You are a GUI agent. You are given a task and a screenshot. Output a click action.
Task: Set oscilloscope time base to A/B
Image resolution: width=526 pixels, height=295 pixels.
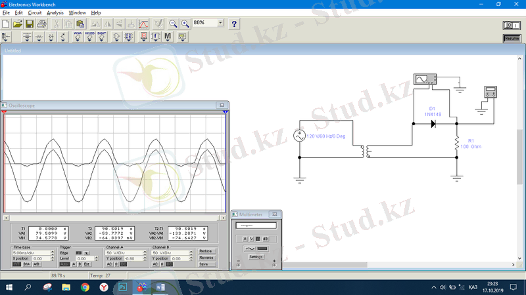click(36, 264)
